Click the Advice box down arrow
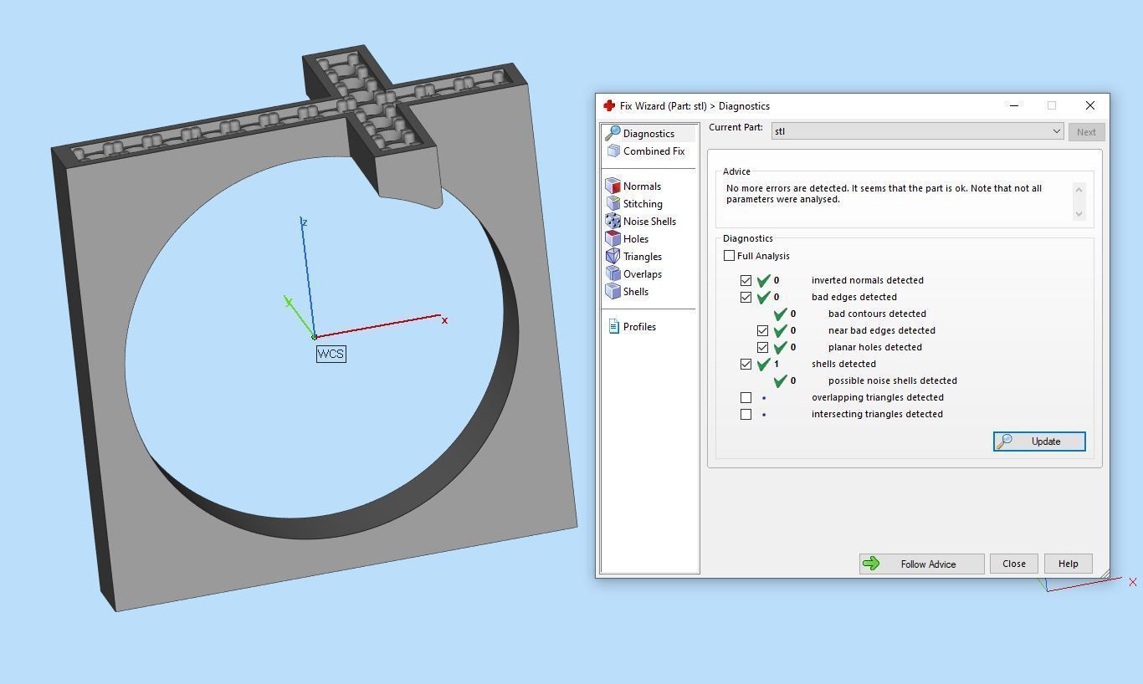The height and width of the screenshot is (684, 1143). coord(1079,213)
